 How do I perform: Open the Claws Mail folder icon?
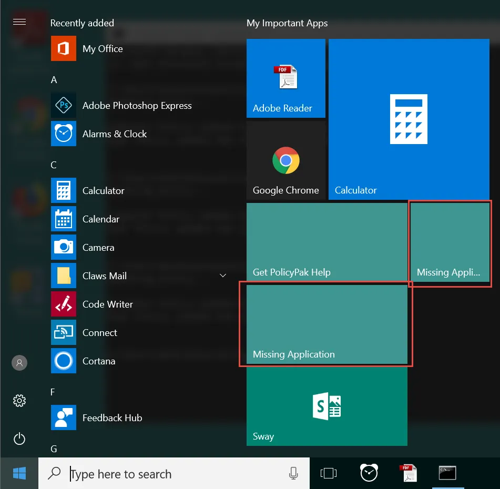(64, 276)
